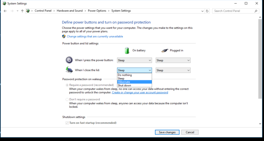The image size is (264, 141).
Task: Select Require a password radio button
Action: pyautogui.click(x=67, y=85)
